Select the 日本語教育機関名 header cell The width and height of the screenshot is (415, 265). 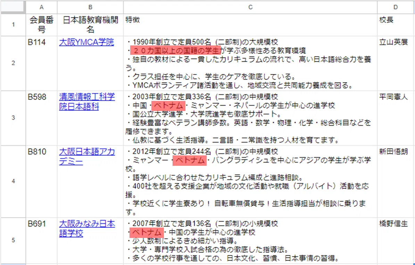coord(90,25)
